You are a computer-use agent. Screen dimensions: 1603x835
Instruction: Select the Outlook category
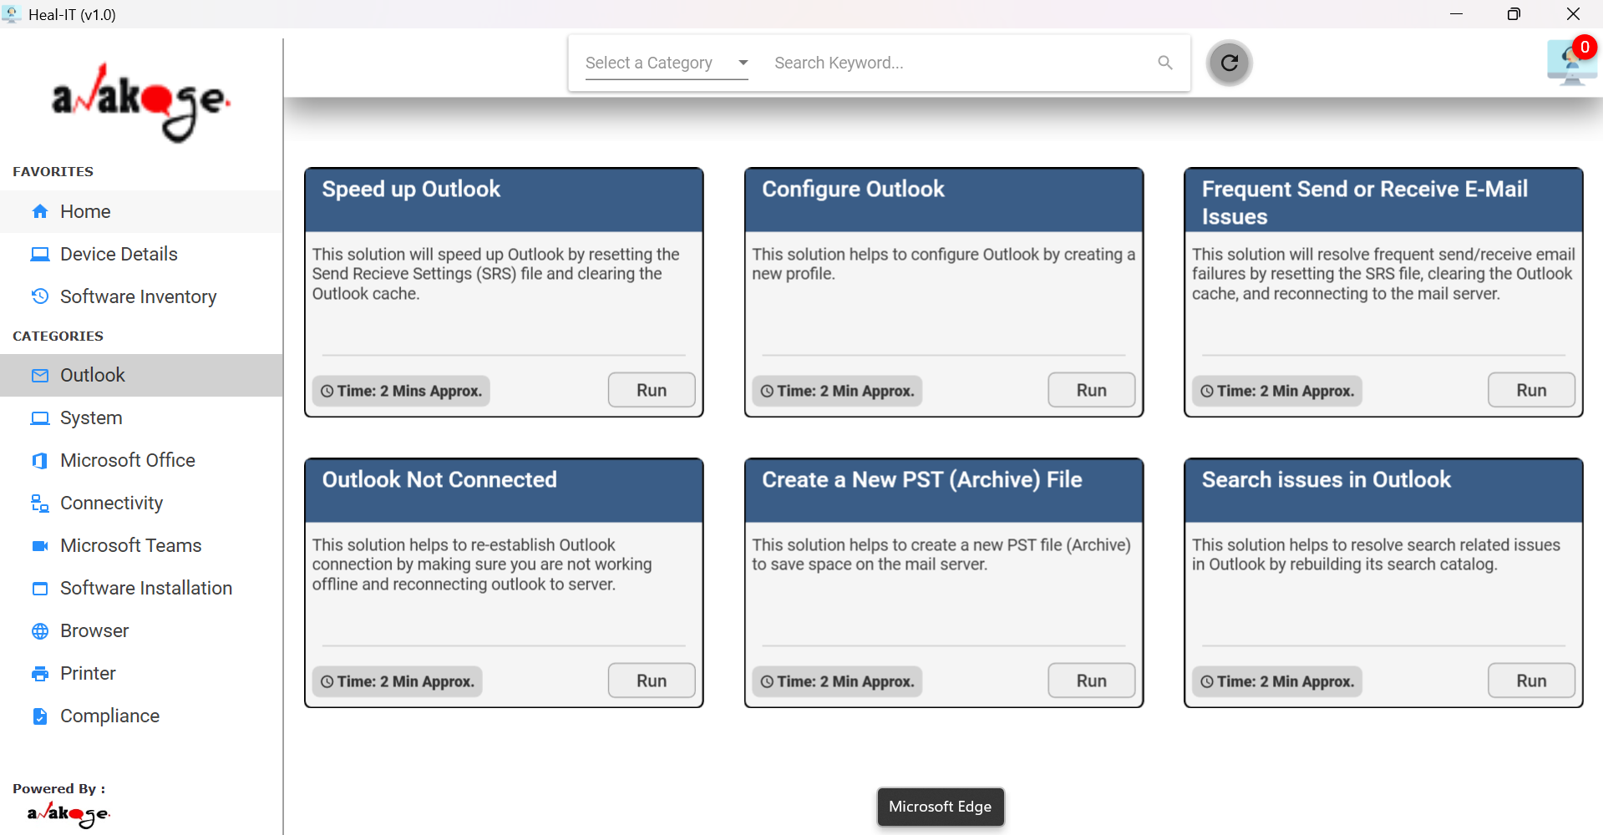click(x=141, y=375)
